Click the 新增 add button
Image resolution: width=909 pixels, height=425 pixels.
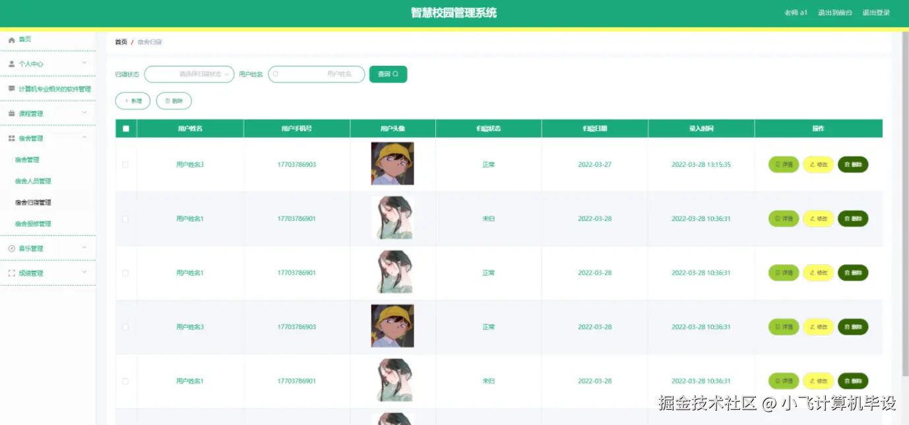click(x=133, y=101)
